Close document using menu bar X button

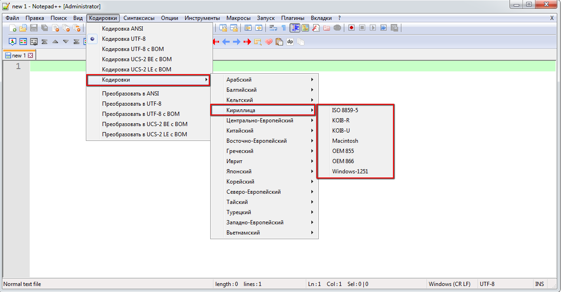click(x=552, y=18)
